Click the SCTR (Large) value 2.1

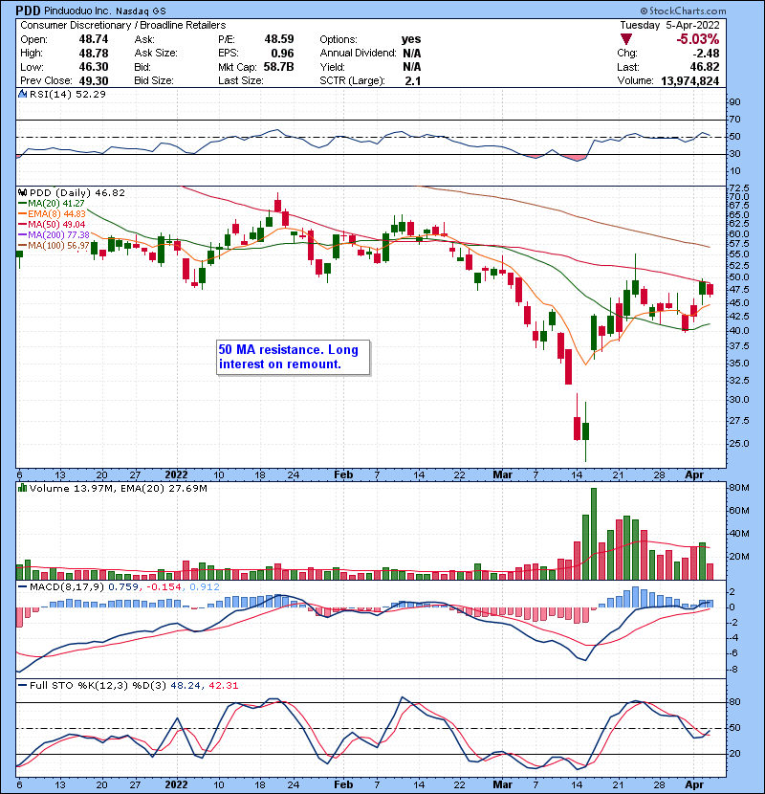tap(413, 81)
